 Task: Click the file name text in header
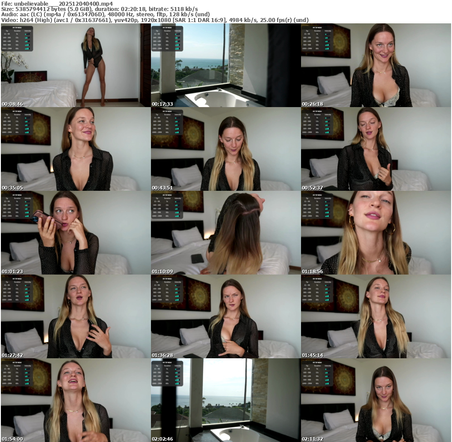(x=57, y=3)
